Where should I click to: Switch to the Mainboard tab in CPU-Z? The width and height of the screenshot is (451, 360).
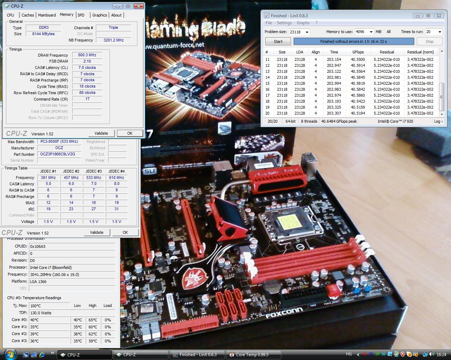pos(47,15)
